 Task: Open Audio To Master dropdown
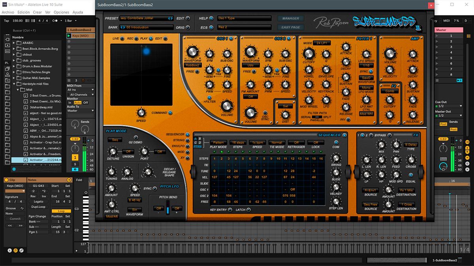[x=81, y=111]
